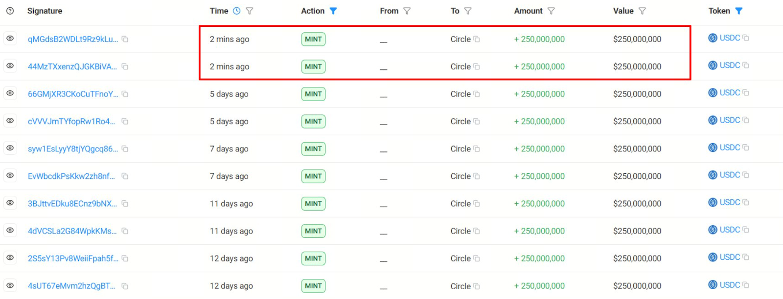This screenshot has width=783, height=299.
Task: Open the Action column filter
Action: pyautogui.click(x=333, y=11)
